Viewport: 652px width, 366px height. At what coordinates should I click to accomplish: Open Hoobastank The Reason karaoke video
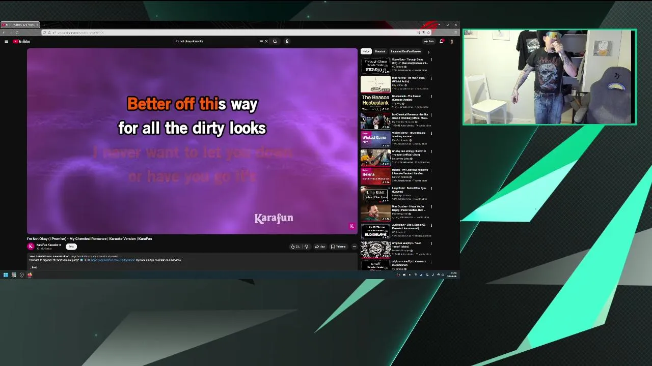click(x=375, y=103)
